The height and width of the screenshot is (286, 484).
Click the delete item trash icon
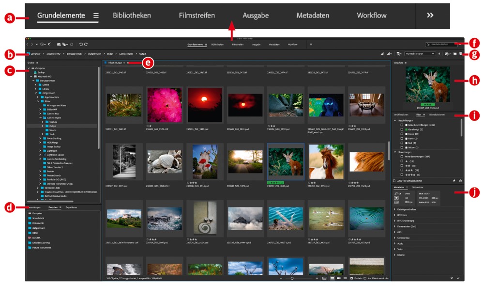pyautogui.click(x=461, y=54)
